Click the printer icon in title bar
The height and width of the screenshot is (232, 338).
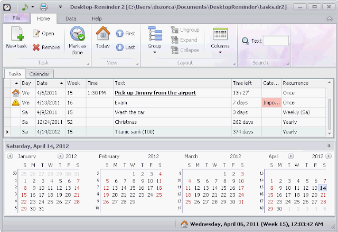click(x=43, y=7)
